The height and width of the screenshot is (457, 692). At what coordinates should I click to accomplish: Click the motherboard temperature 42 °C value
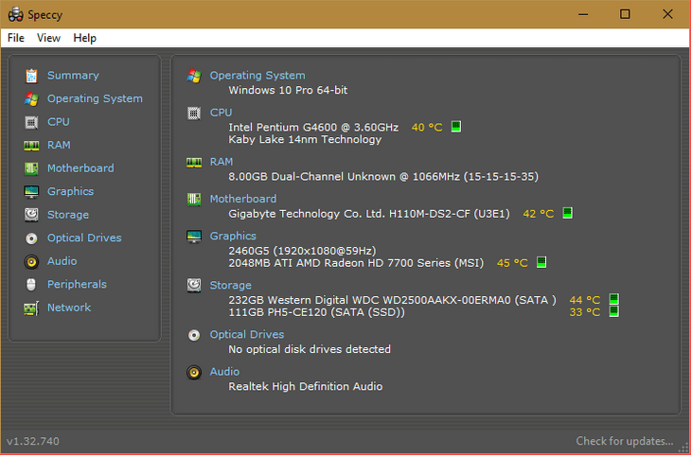(539, 214)
